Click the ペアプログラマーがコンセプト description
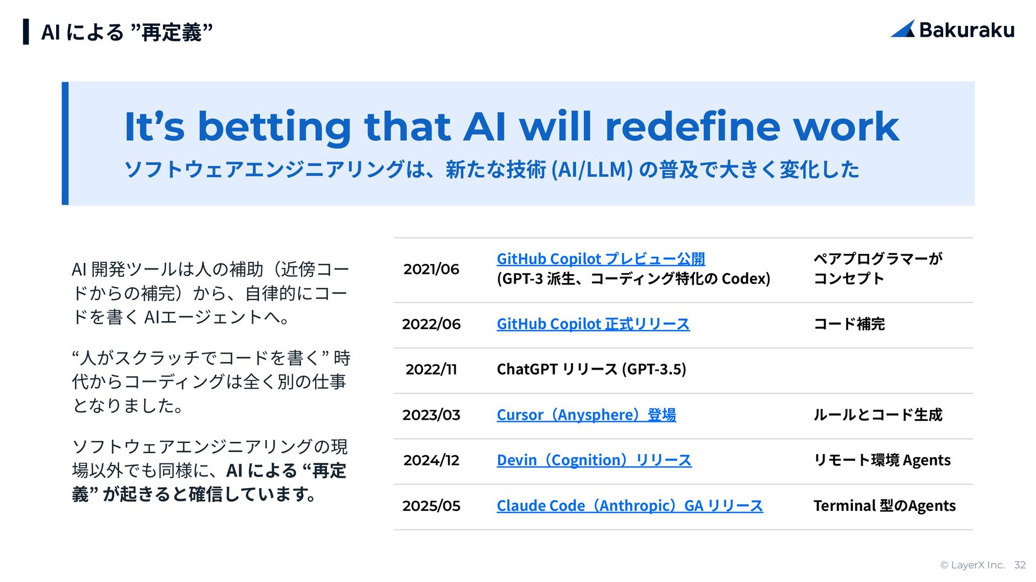This screenshot has height=582, width=1036. pos(877,268)
